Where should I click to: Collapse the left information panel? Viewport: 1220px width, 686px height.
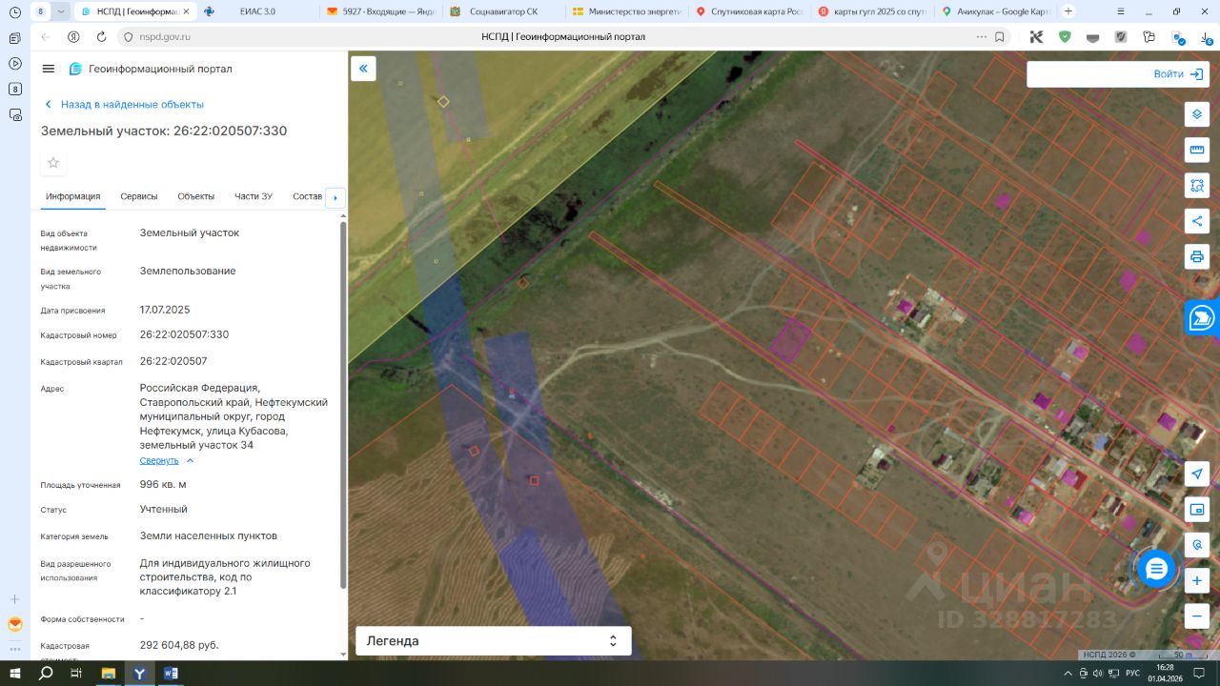point(363,69)
